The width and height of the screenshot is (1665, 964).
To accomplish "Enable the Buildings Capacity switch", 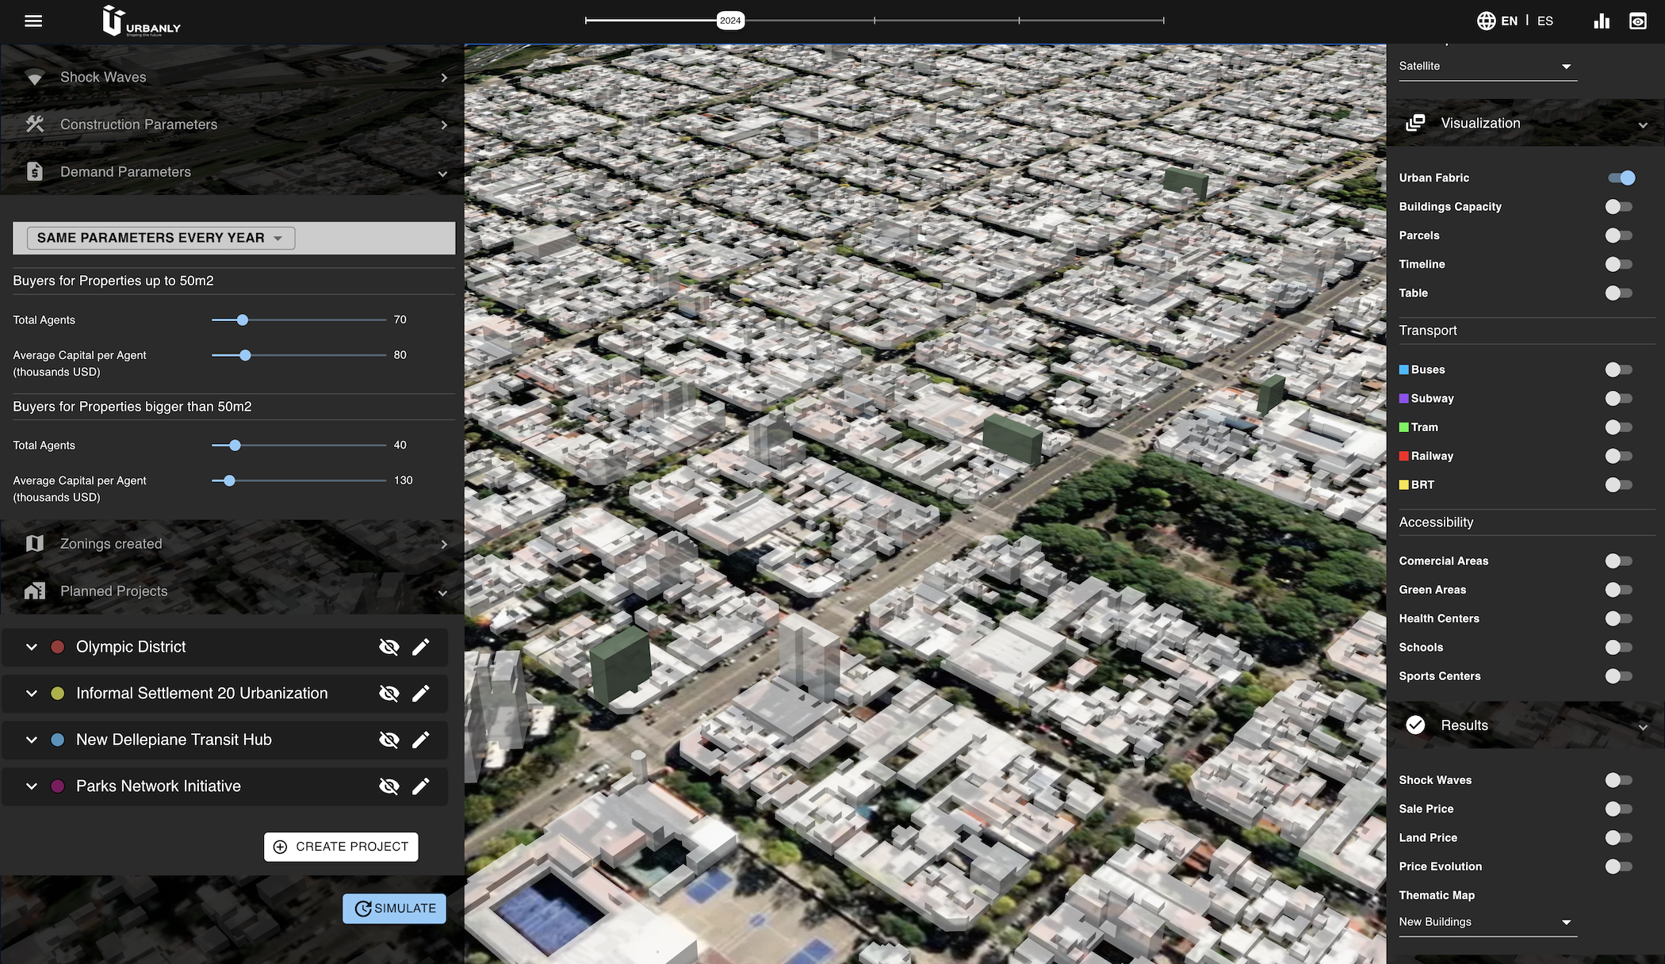I will click(x=1619, y=207).
